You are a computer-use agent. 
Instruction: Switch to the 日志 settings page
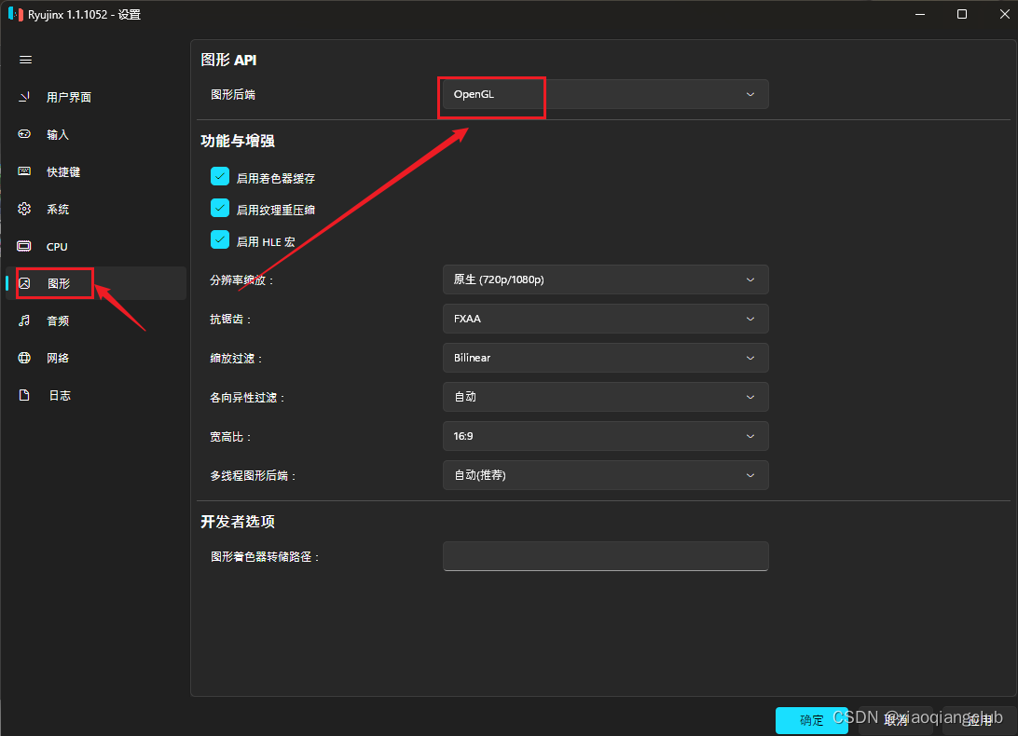(x=60, y=395)
